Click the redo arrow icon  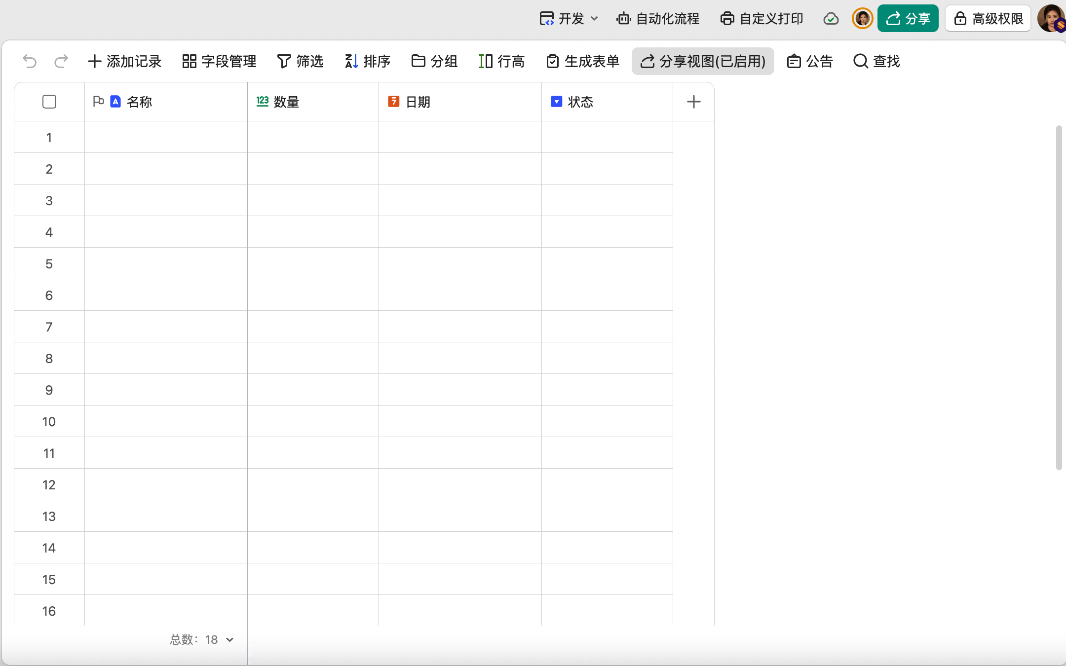[61, 61]
